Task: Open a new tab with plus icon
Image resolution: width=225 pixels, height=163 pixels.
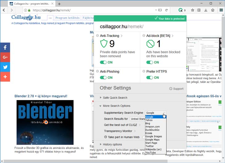Action: click(59, 4)
